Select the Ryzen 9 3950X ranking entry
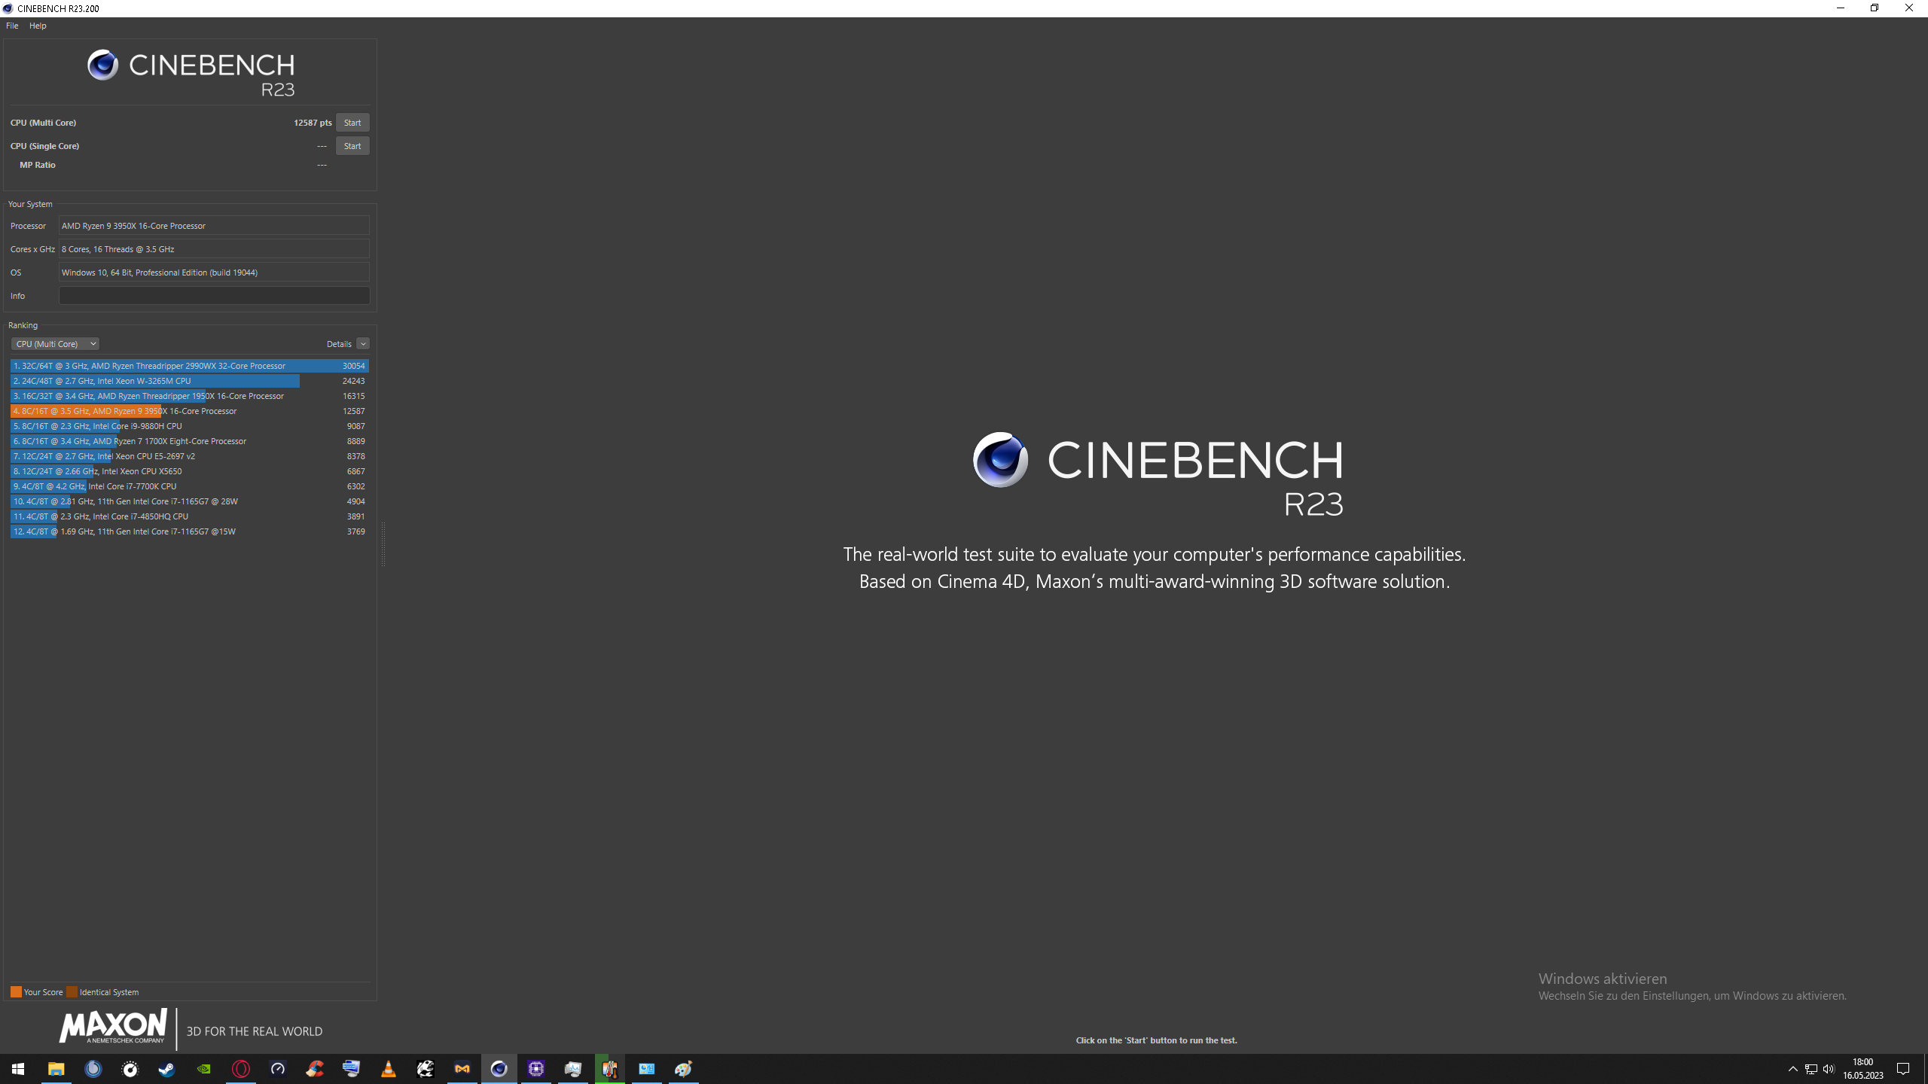This screenshot has height=1084, width=1928. click(188, 411)
